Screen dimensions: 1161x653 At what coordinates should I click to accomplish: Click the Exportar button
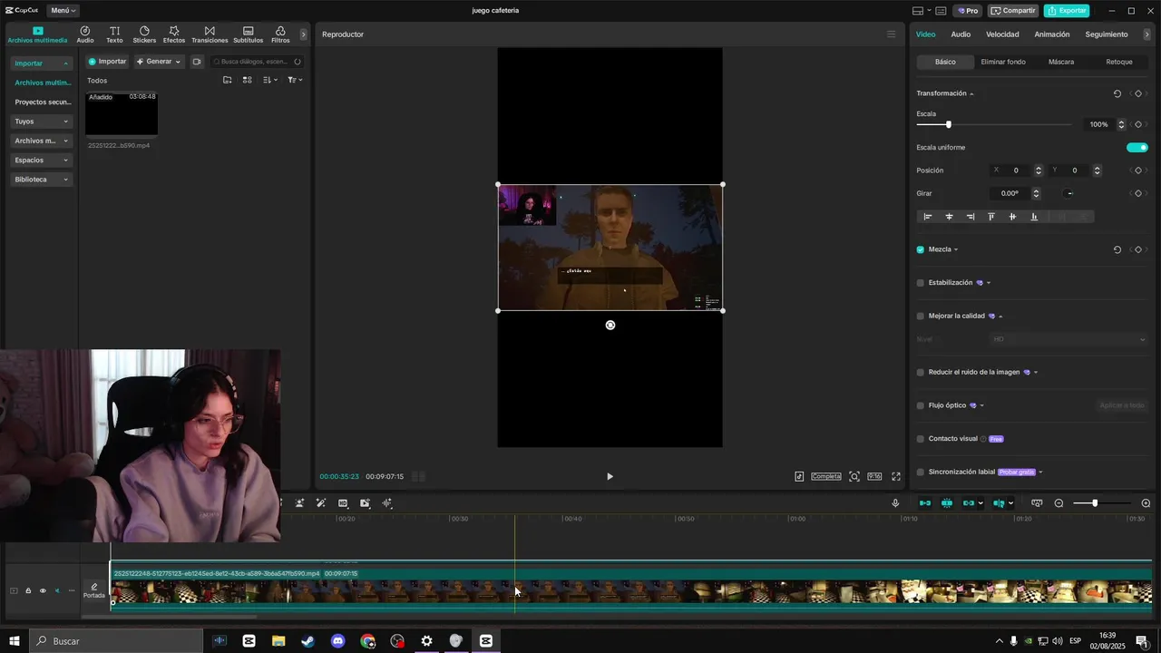(1067, 11)
